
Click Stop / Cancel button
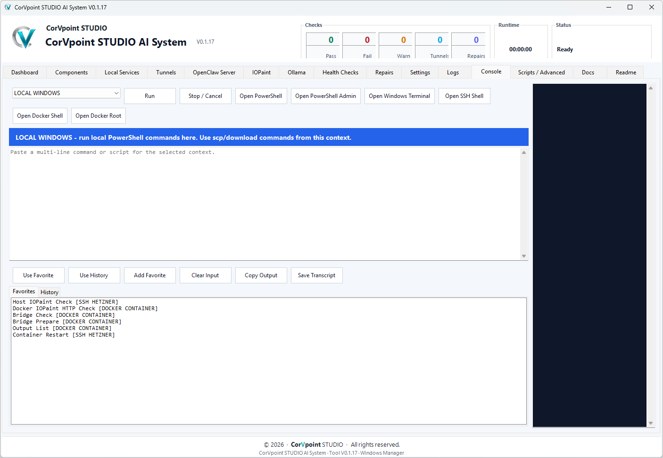pyautogui.click(x=206, y=96)
